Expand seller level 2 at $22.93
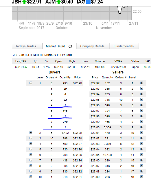Viewport: 151px width, 180px height. pos(142,88)
